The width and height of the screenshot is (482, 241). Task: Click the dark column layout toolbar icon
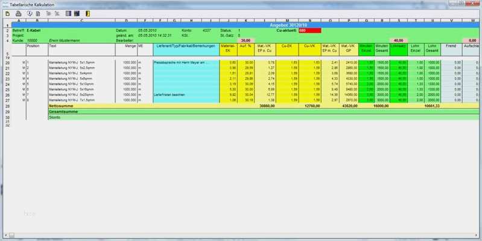tap(77, 13)
